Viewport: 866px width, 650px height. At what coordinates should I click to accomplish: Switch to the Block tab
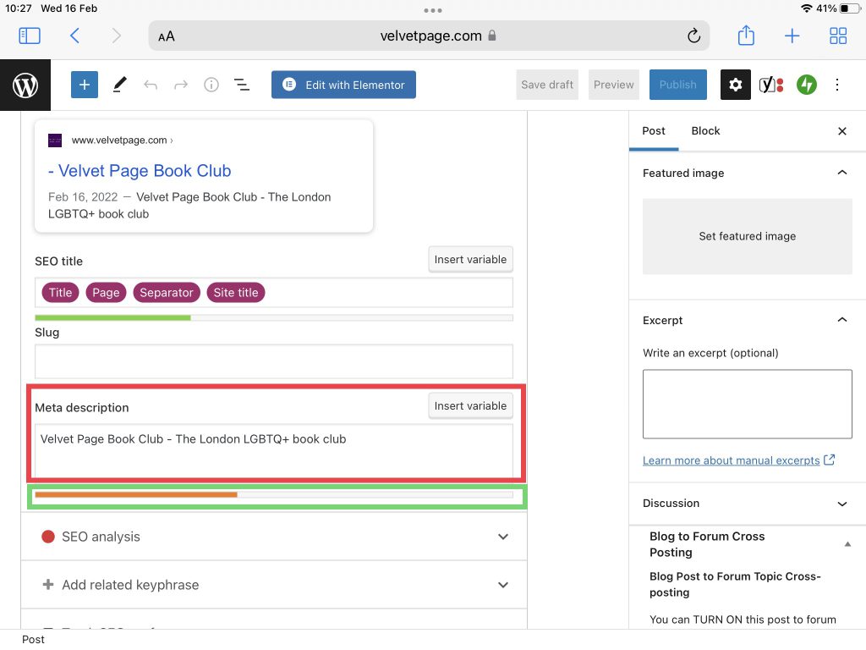[x=705, y=131]
